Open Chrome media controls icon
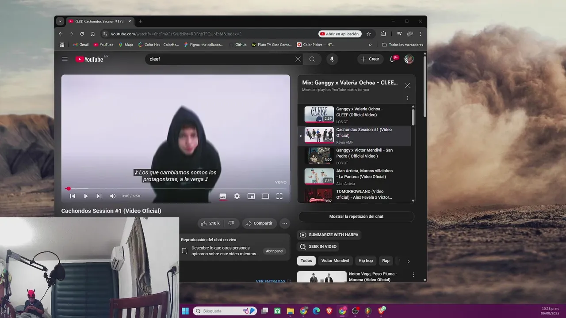566x318 pixels. click(x=399, y=34)
